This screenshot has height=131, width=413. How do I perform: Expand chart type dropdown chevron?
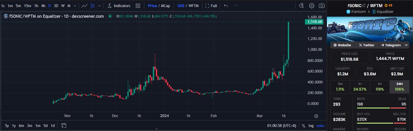(x=99, y=6)
